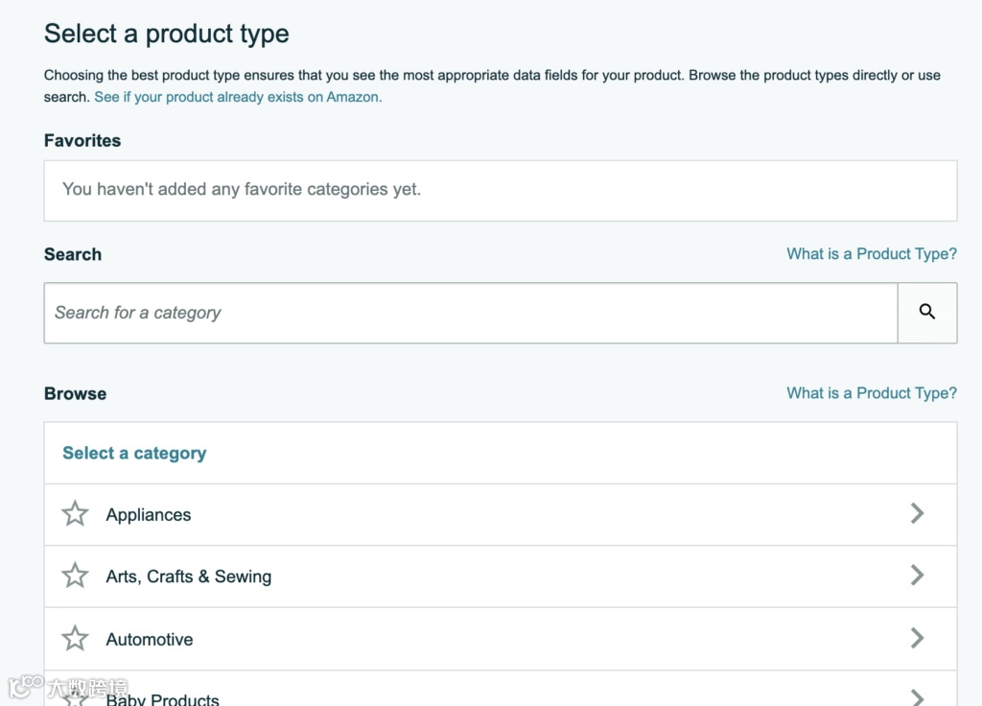The height and width of the screenshot is (706, 982).
Task: Open Baby Products category
Action: point(163,699)
